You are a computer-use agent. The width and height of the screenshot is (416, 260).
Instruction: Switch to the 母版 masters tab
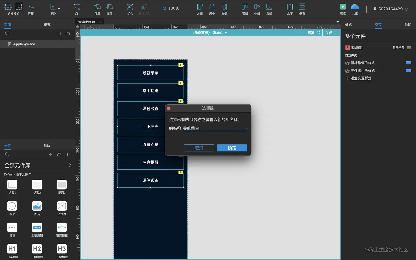(47, 146)
